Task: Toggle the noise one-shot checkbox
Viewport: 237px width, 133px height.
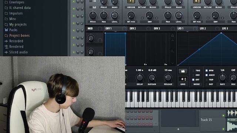Action: (90, 1)
